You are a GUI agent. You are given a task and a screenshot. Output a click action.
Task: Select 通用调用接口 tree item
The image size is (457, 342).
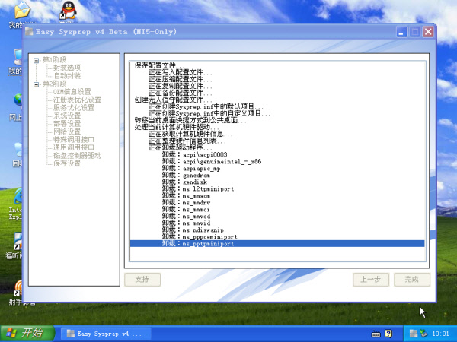click(x=74, y=147)
